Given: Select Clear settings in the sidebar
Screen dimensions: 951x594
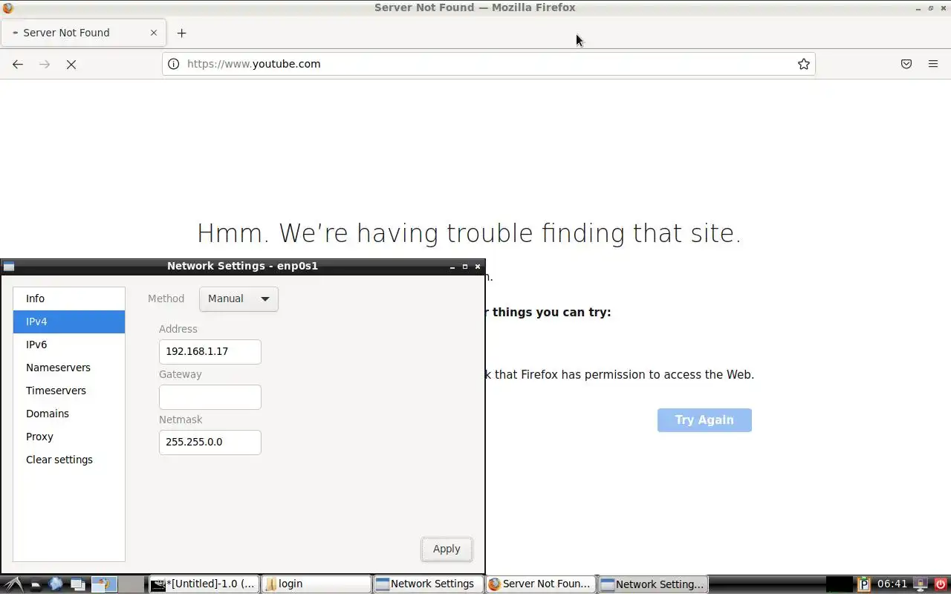Looking at the screenshot, I should tap(68, 460).
